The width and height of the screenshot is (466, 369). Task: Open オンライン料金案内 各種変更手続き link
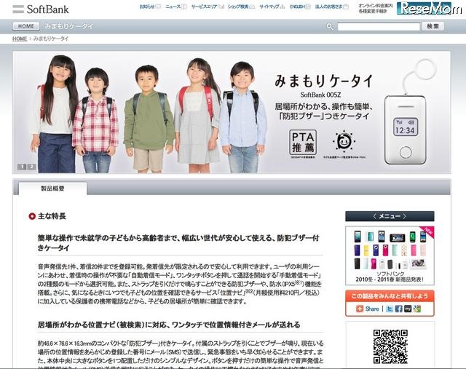[x=375, y=8]
